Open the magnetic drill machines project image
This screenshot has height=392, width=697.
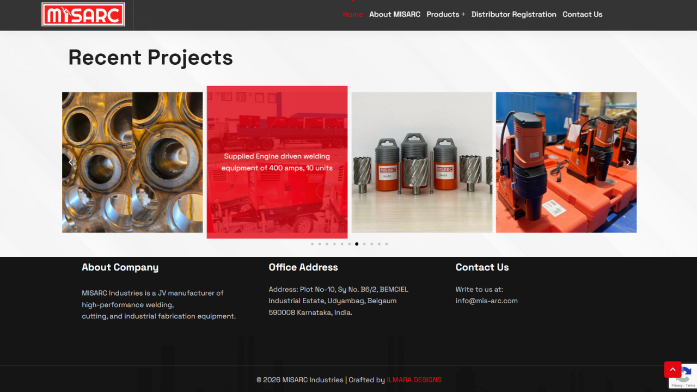coord(566,162)
